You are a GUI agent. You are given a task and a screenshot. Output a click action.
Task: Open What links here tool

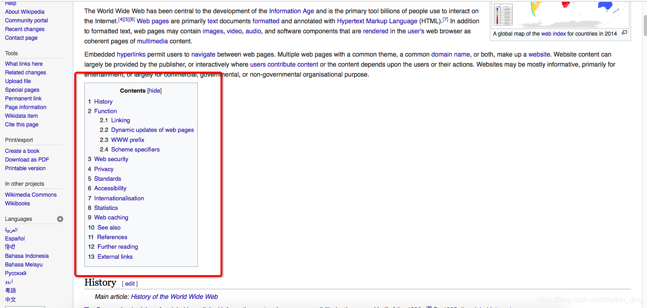coord(24,64)
